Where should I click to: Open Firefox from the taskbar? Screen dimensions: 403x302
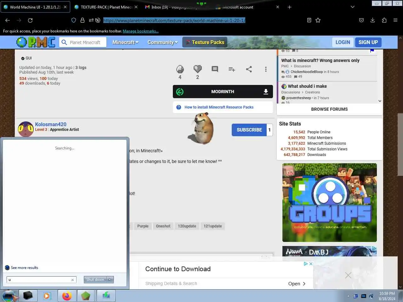point(67,296)
